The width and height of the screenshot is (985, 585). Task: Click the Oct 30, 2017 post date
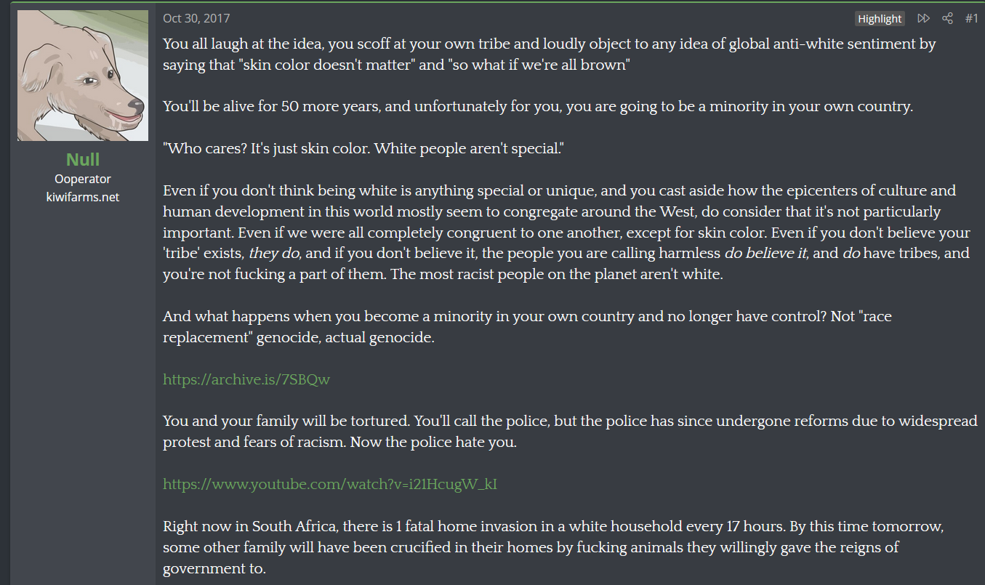(196, 18)
